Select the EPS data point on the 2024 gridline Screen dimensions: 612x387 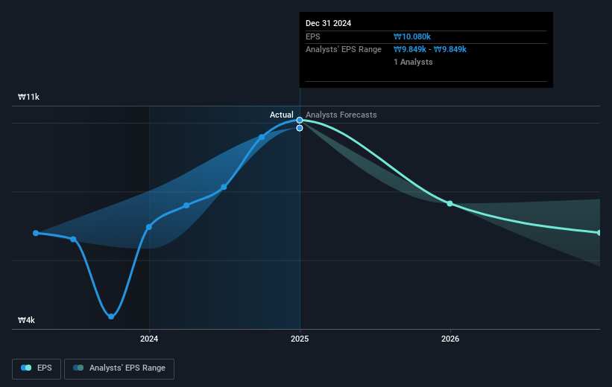pyautogui.click(x=149, y=227)
